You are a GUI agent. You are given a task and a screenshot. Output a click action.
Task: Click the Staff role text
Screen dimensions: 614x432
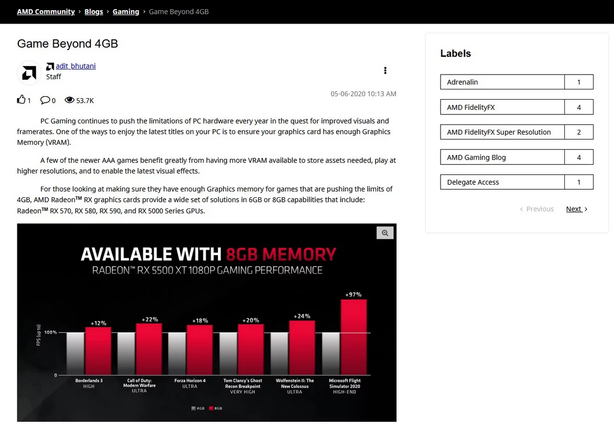click(54, 77)
